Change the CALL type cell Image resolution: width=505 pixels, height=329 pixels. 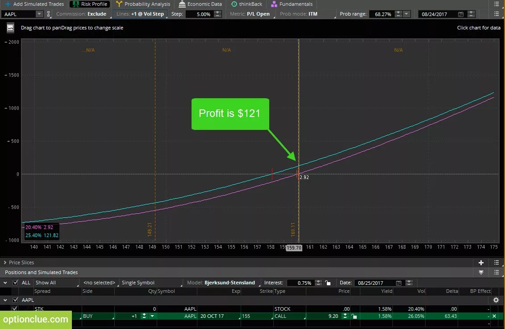(289, 316)
